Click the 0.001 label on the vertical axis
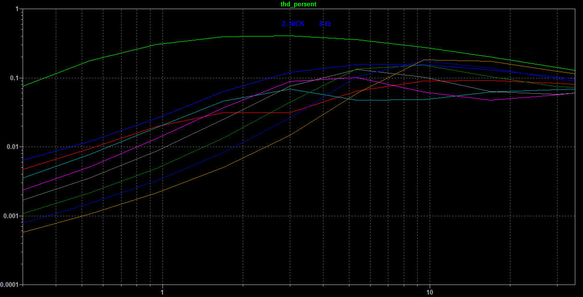Image resolution: width=583 pixels, height=297 pixels. coord(12,216)
